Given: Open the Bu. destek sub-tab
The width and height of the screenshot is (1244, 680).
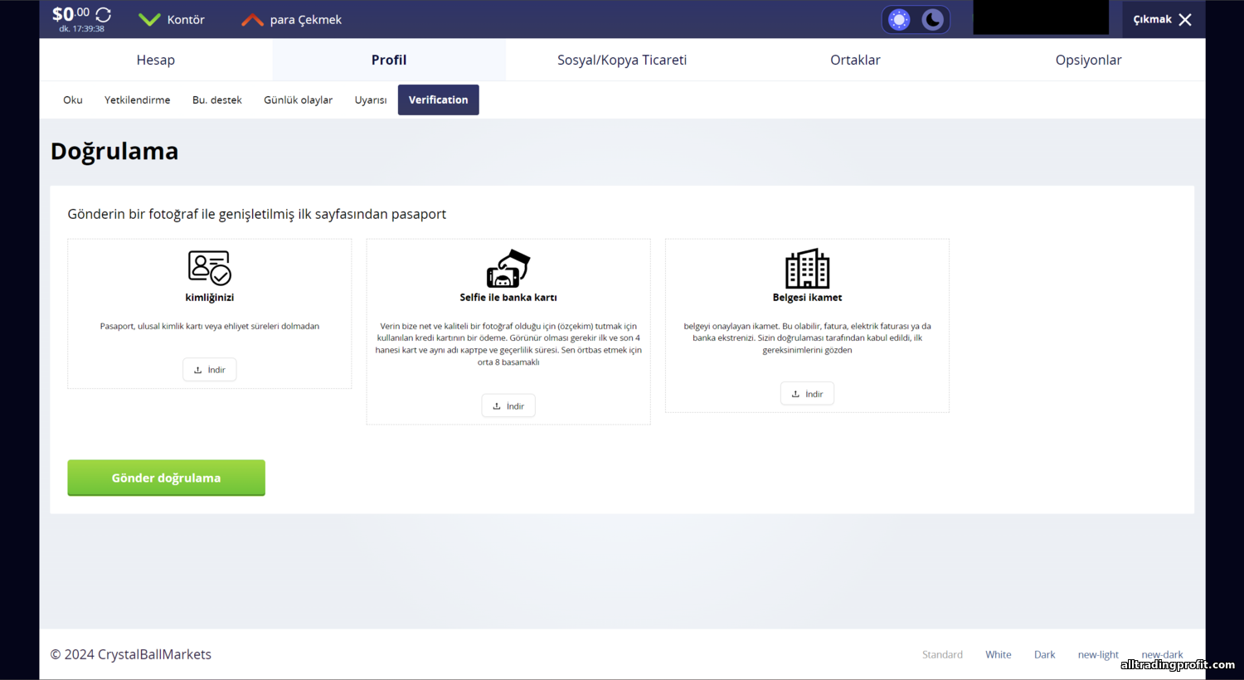Looking at the screenshot, I should click(217, 100).
